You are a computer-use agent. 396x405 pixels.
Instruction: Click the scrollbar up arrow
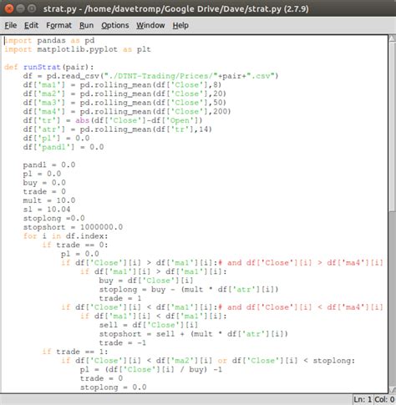point(392,38)
